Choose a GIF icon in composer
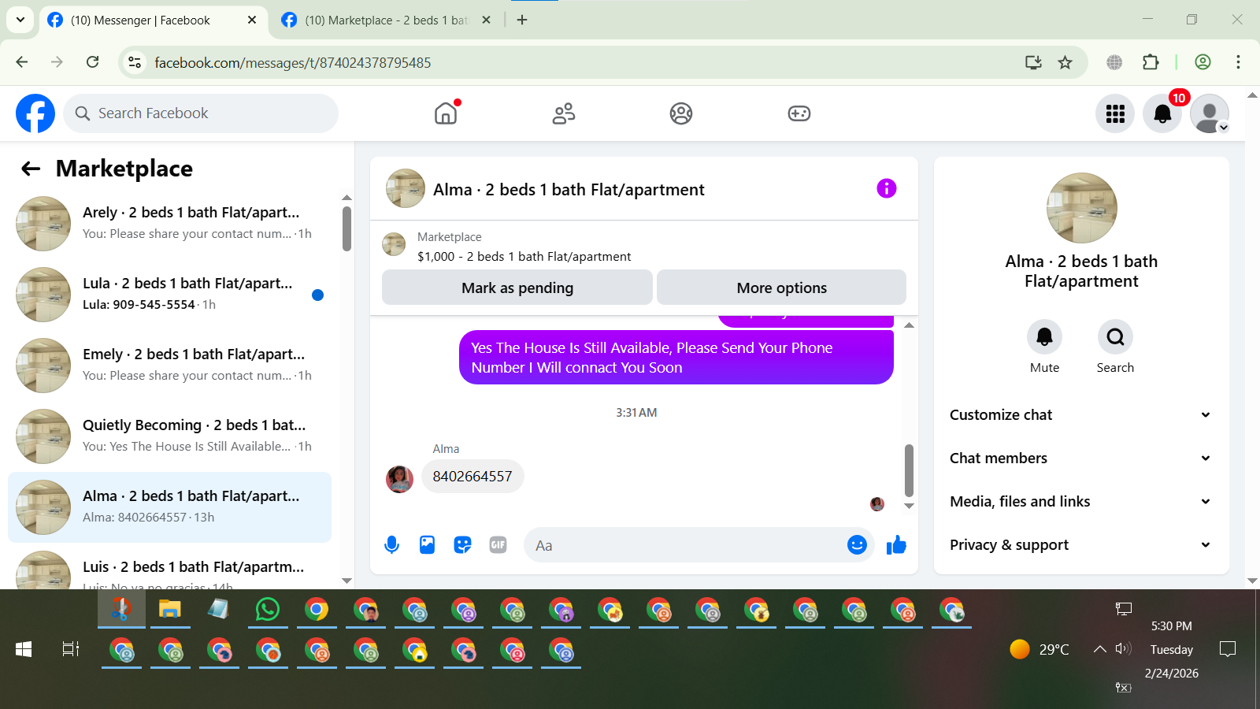This screenshot has height=709, width=1260. (x=498, y=544)
